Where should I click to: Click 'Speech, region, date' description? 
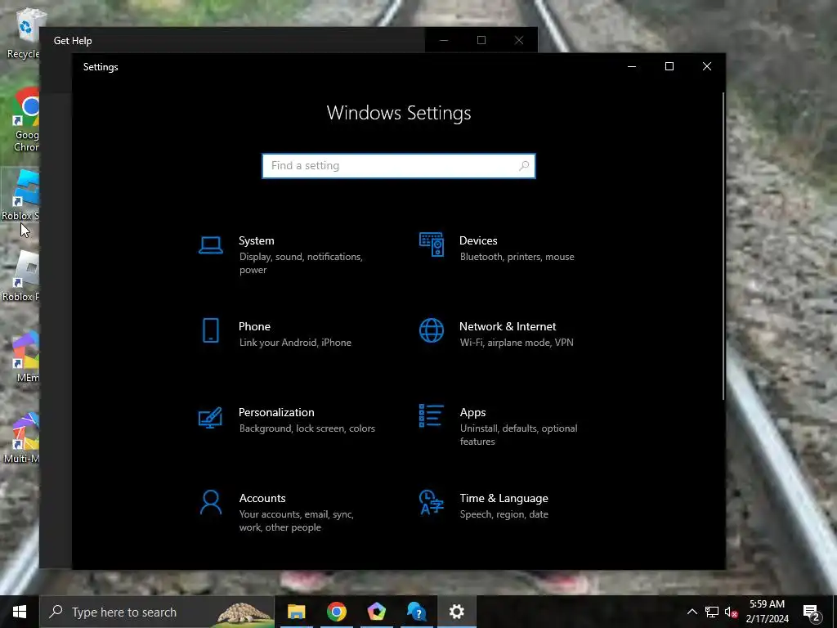(x=504, y=514)
